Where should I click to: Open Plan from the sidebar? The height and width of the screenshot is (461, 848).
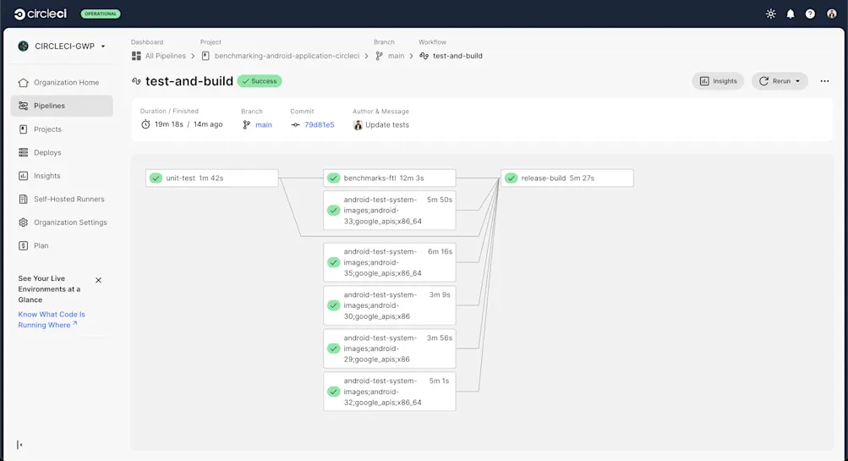62,245
